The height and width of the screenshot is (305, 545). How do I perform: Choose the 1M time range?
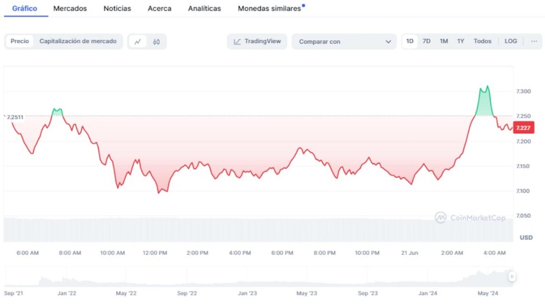tap(444, 41)
